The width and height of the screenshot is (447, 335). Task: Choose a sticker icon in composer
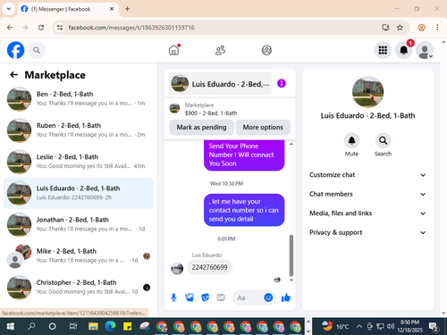tap(205, 297)
